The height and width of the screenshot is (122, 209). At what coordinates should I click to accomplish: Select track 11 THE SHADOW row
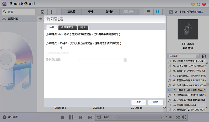click(x=186, y=95)
